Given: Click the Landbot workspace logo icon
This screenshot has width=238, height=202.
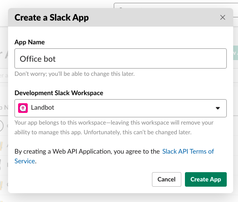Looking at the screenshot, I should (x=23, y=108).
